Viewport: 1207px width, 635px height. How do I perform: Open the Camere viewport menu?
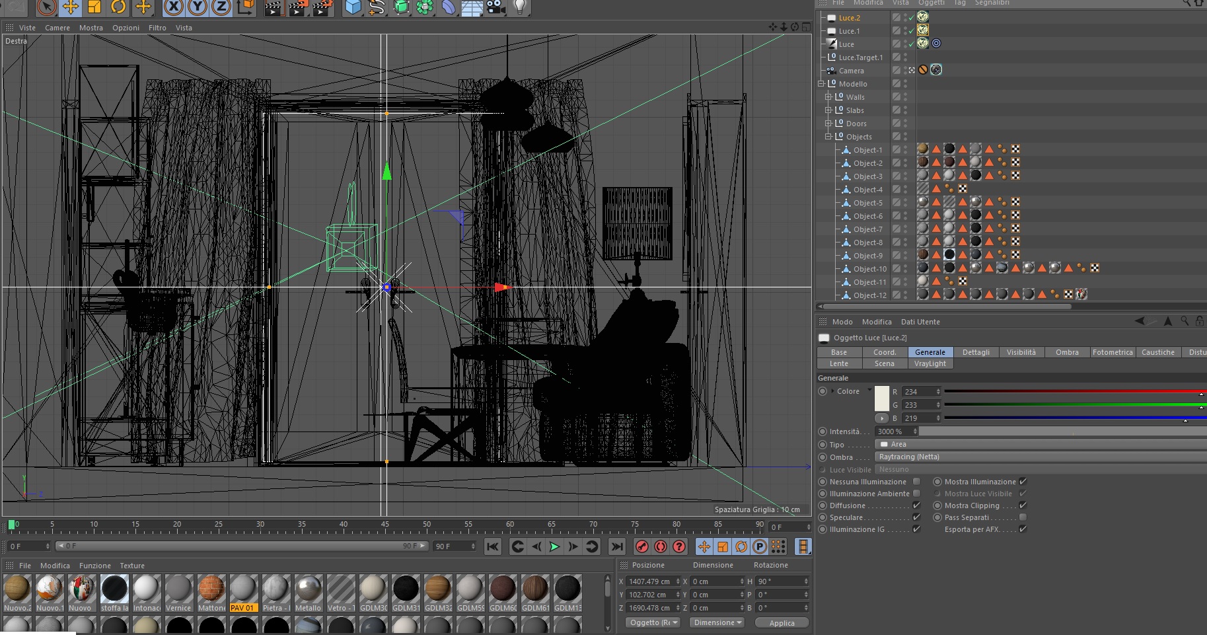coord(57,28)
